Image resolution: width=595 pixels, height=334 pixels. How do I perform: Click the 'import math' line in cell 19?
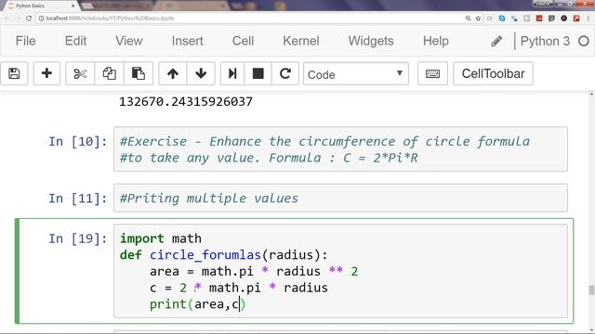point(161,238)
